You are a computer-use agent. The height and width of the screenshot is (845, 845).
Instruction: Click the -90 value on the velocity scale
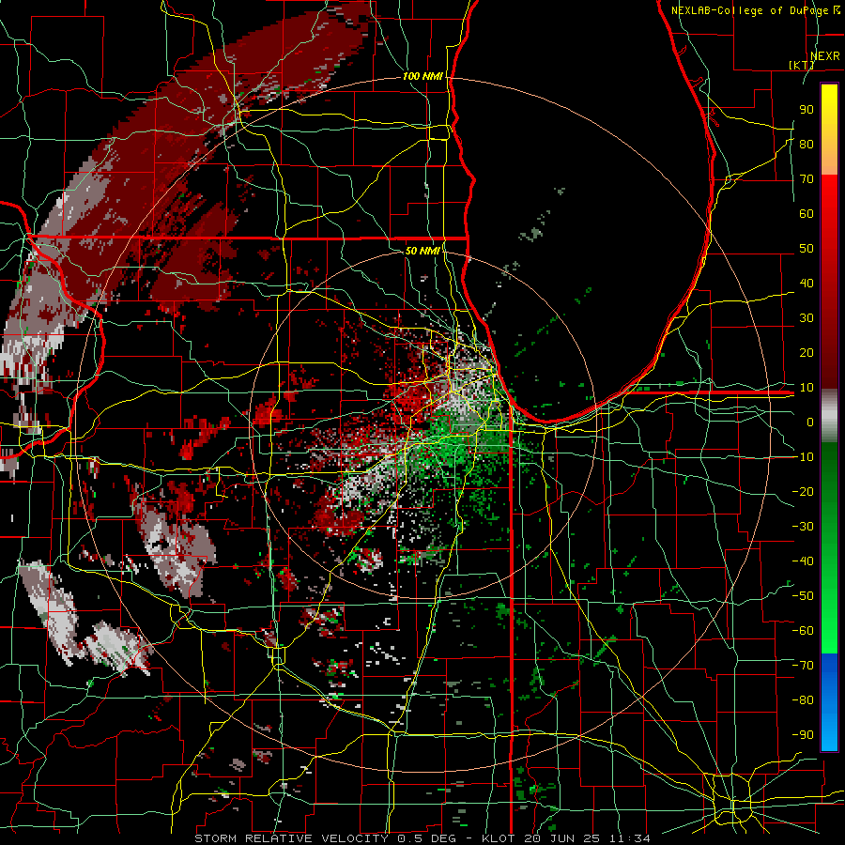(x=804, y=734)
